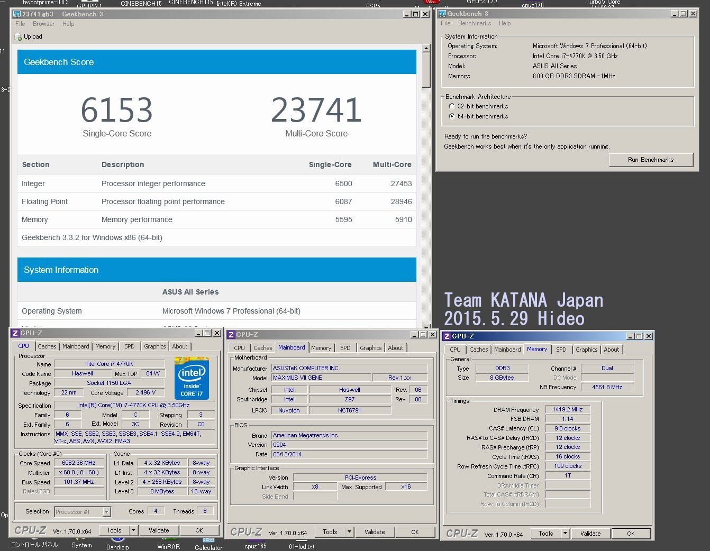Click Validate in Mainboard CPU-Z window

[375, 532]
